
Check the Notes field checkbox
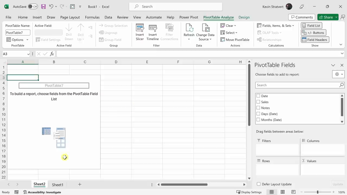tap(258, 108)
